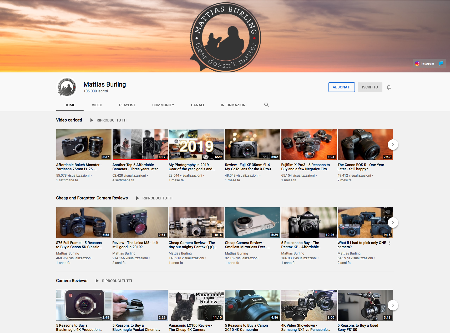Screen dimensions: 450x333
Task: Open Smallest Mirrorless Ever thumbnail
Action: (253, 223)
